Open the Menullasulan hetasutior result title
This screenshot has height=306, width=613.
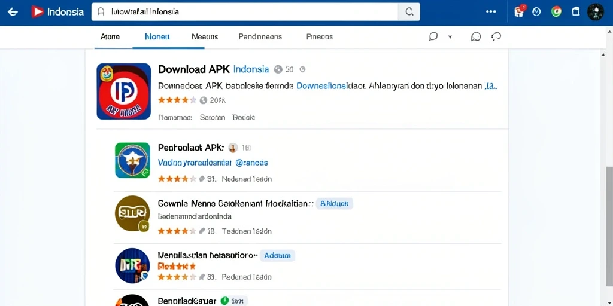pos(207,255)
